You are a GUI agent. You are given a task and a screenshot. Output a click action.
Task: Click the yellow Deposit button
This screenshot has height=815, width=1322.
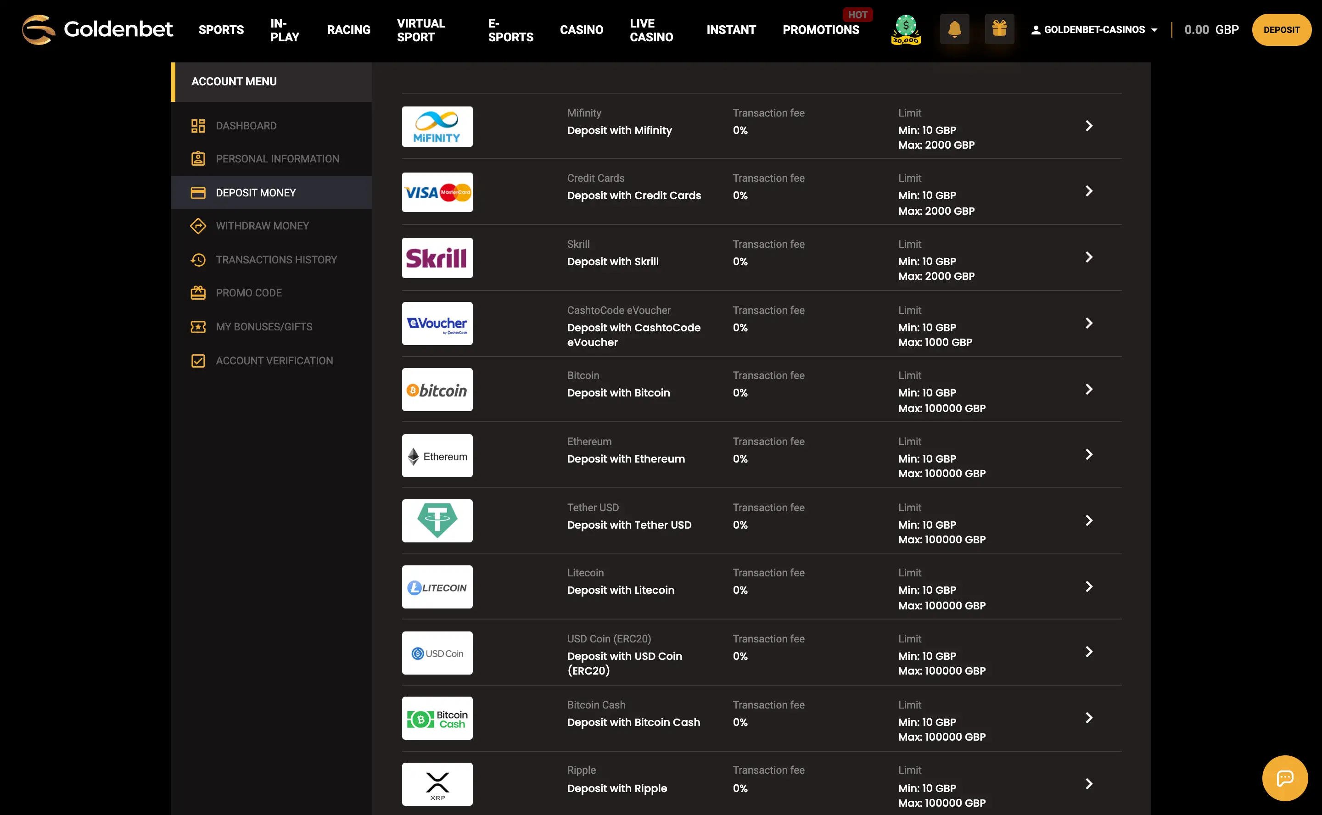pos(1281,30)
